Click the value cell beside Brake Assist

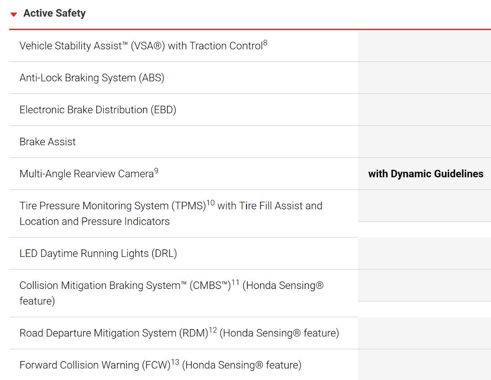(424, 142)
